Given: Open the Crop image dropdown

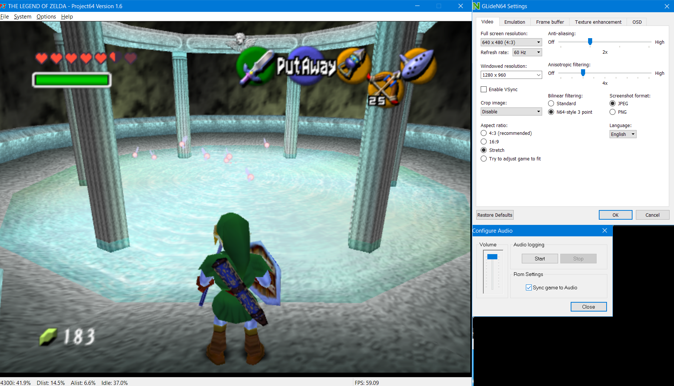Looking at the screenshot, I should point(511,112).
